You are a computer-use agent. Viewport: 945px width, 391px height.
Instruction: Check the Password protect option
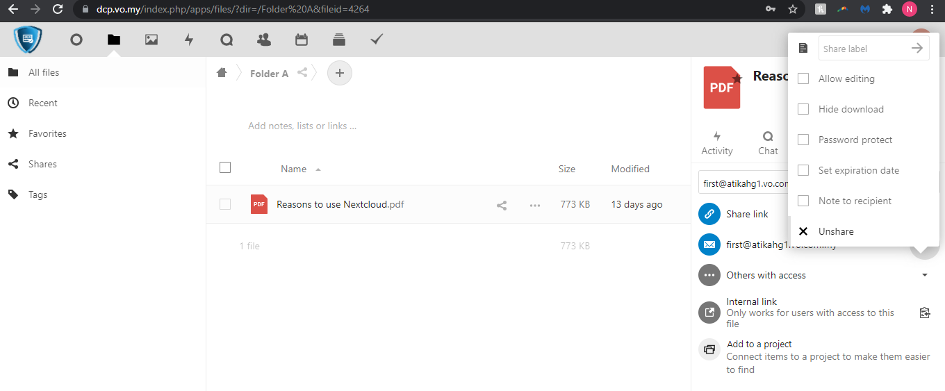pyautogui.click(x=803, y=140)
